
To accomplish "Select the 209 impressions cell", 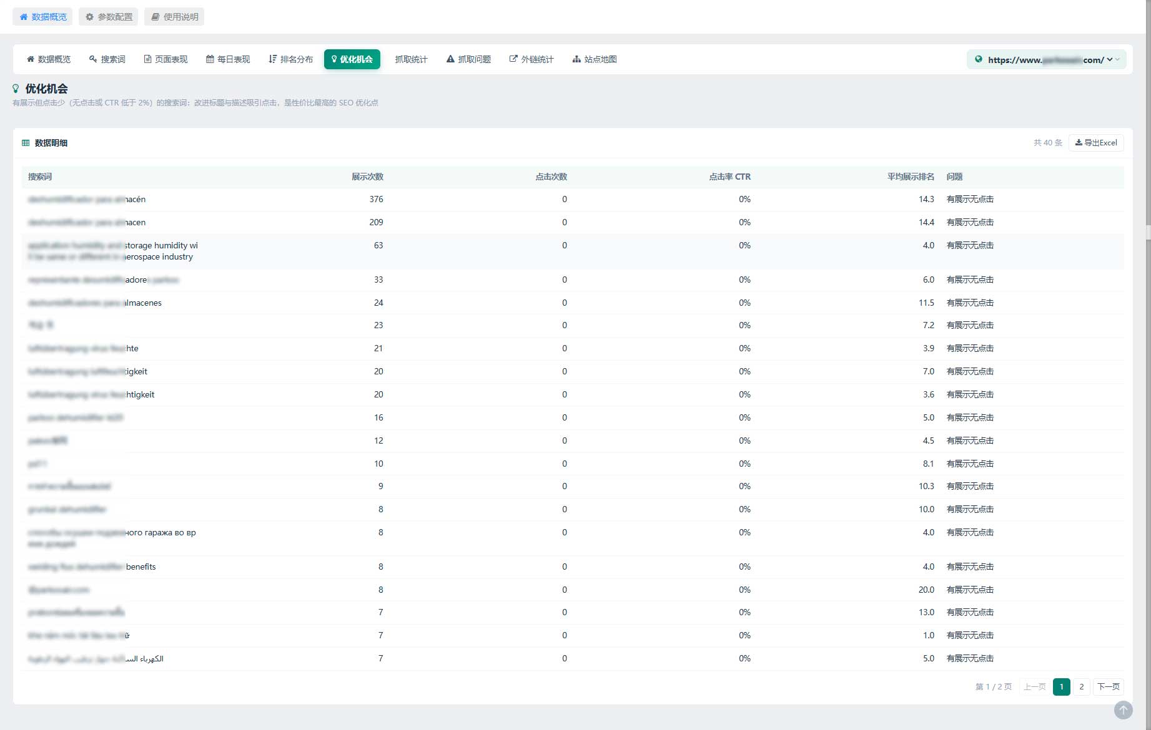I will (x=376, y=223).
